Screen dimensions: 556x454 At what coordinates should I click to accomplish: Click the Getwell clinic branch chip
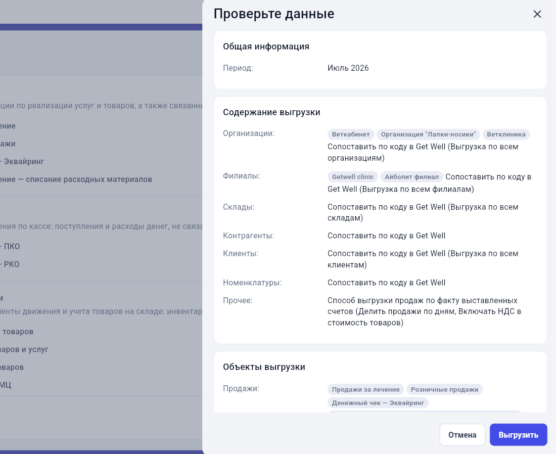point(353,177)
